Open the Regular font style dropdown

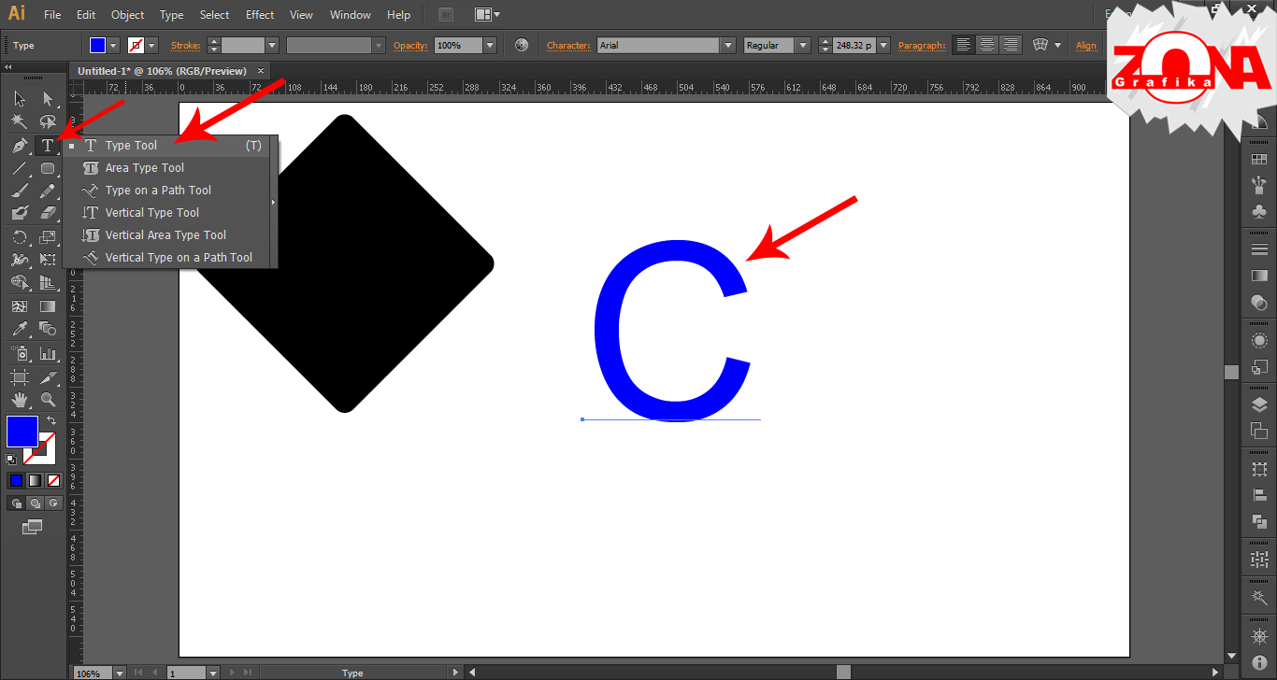click(802, 45)
